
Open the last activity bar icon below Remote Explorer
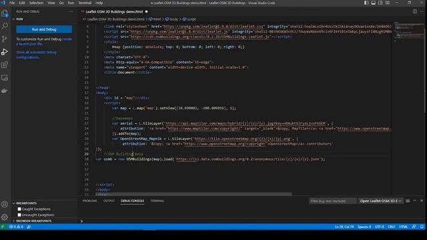5,91
